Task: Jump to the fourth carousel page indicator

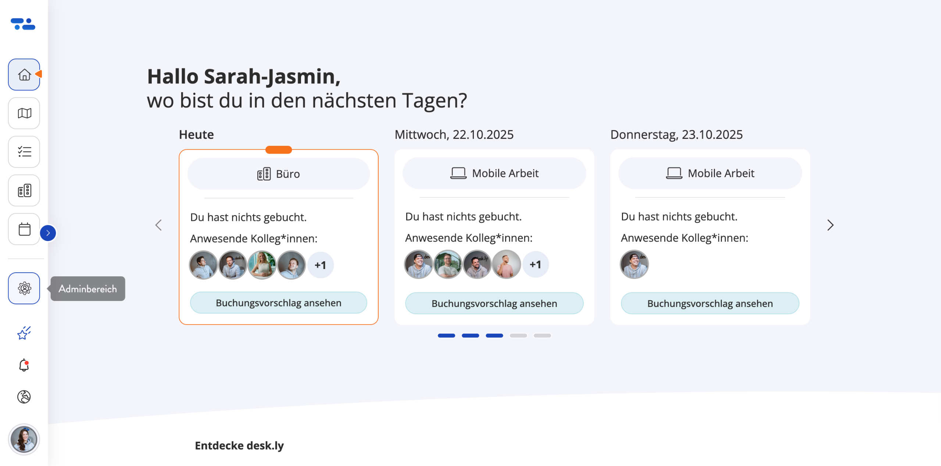Action: tap(518, 336)
